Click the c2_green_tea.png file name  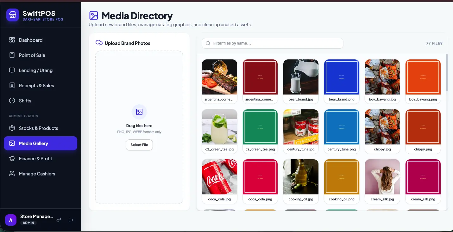pos(260,149)
